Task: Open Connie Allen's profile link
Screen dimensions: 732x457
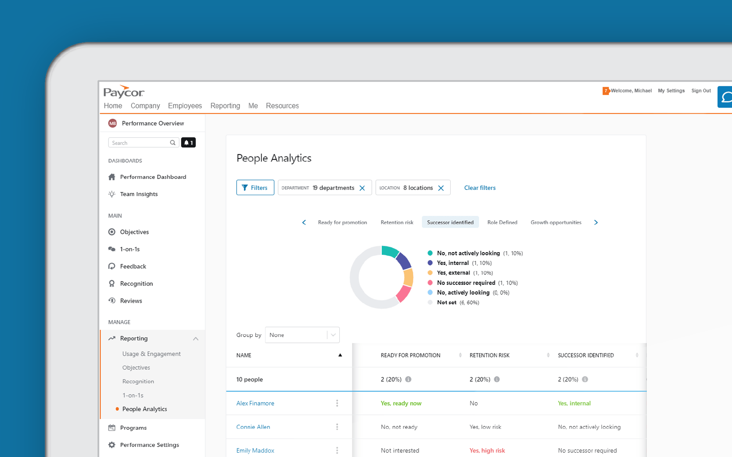Action: (253, 427)
